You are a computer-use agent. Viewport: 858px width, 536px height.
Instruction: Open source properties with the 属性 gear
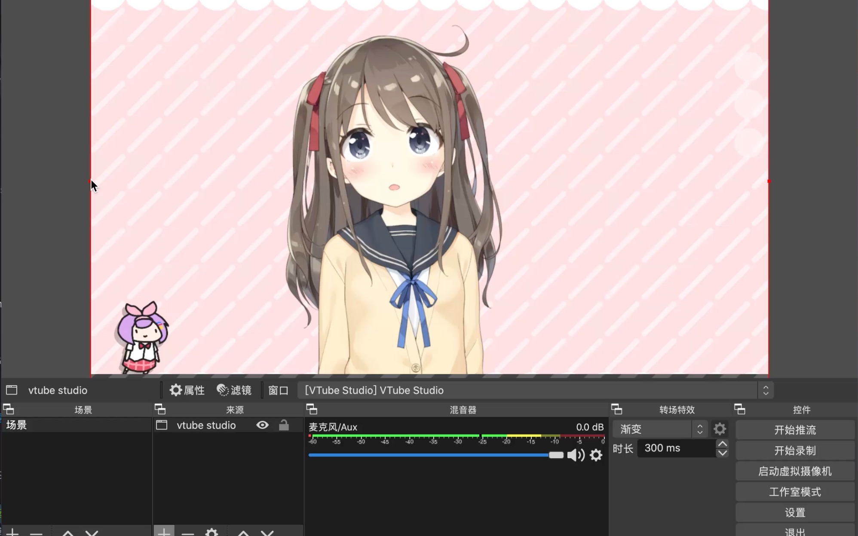click(187, 390)
